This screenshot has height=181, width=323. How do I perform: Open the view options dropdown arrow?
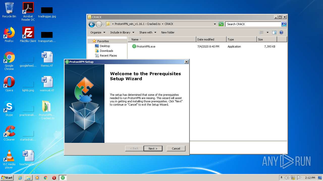pyautogui.click(x=267, y=32)
